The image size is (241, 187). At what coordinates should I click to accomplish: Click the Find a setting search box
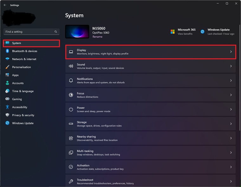29,32
